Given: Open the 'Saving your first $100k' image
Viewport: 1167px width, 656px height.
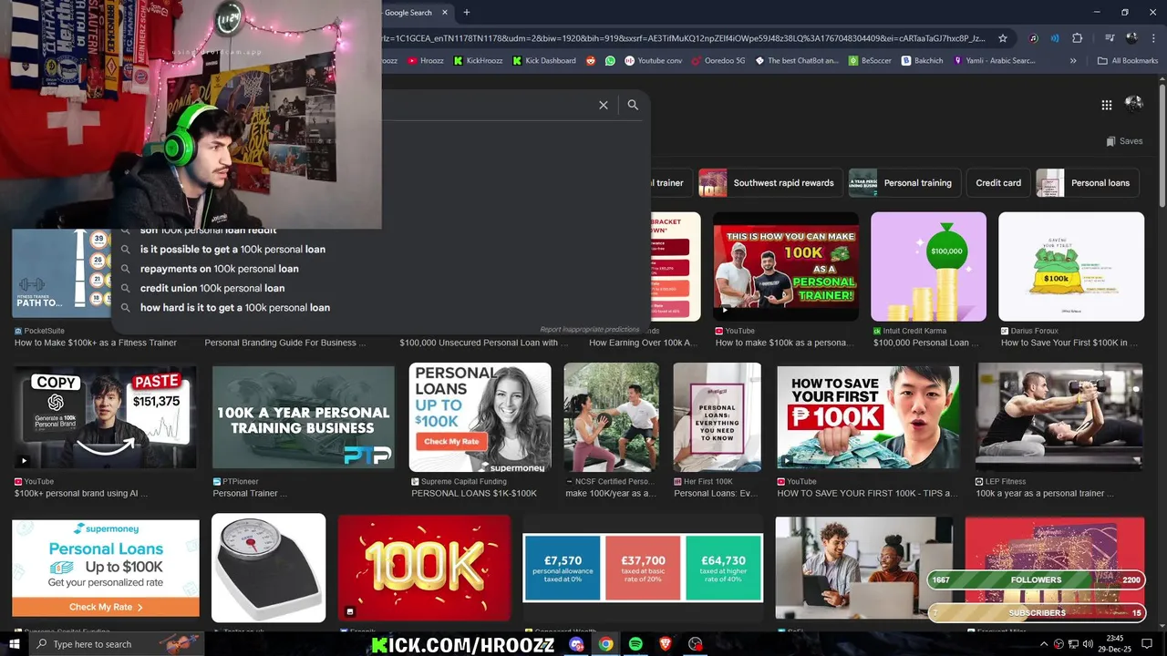Looking at the screenshot, I should click(x=1071, y=266).
